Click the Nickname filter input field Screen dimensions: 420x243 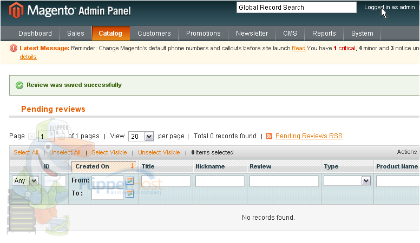coord(220,181)
